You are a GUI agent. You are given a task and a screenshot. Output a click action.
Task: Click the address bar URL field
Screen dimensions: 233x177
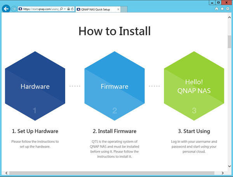pos(41,9)
